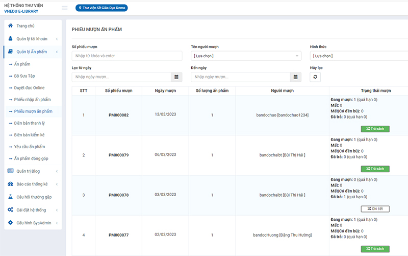Open the Tên người mượn dropdown

point(246,56)
